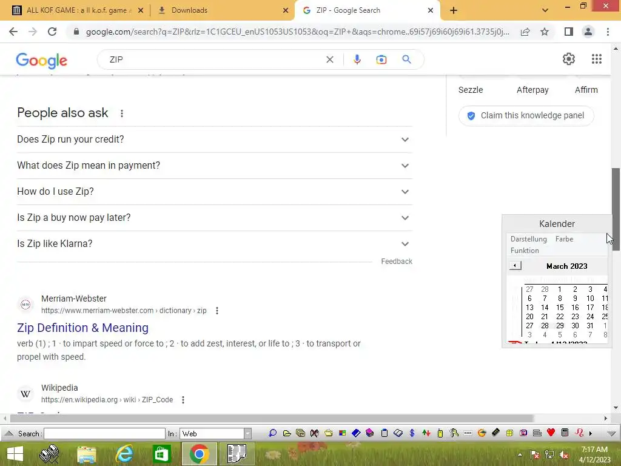Start voice search with microphone icon
The image size is (621, 466).
pos(357,59)
